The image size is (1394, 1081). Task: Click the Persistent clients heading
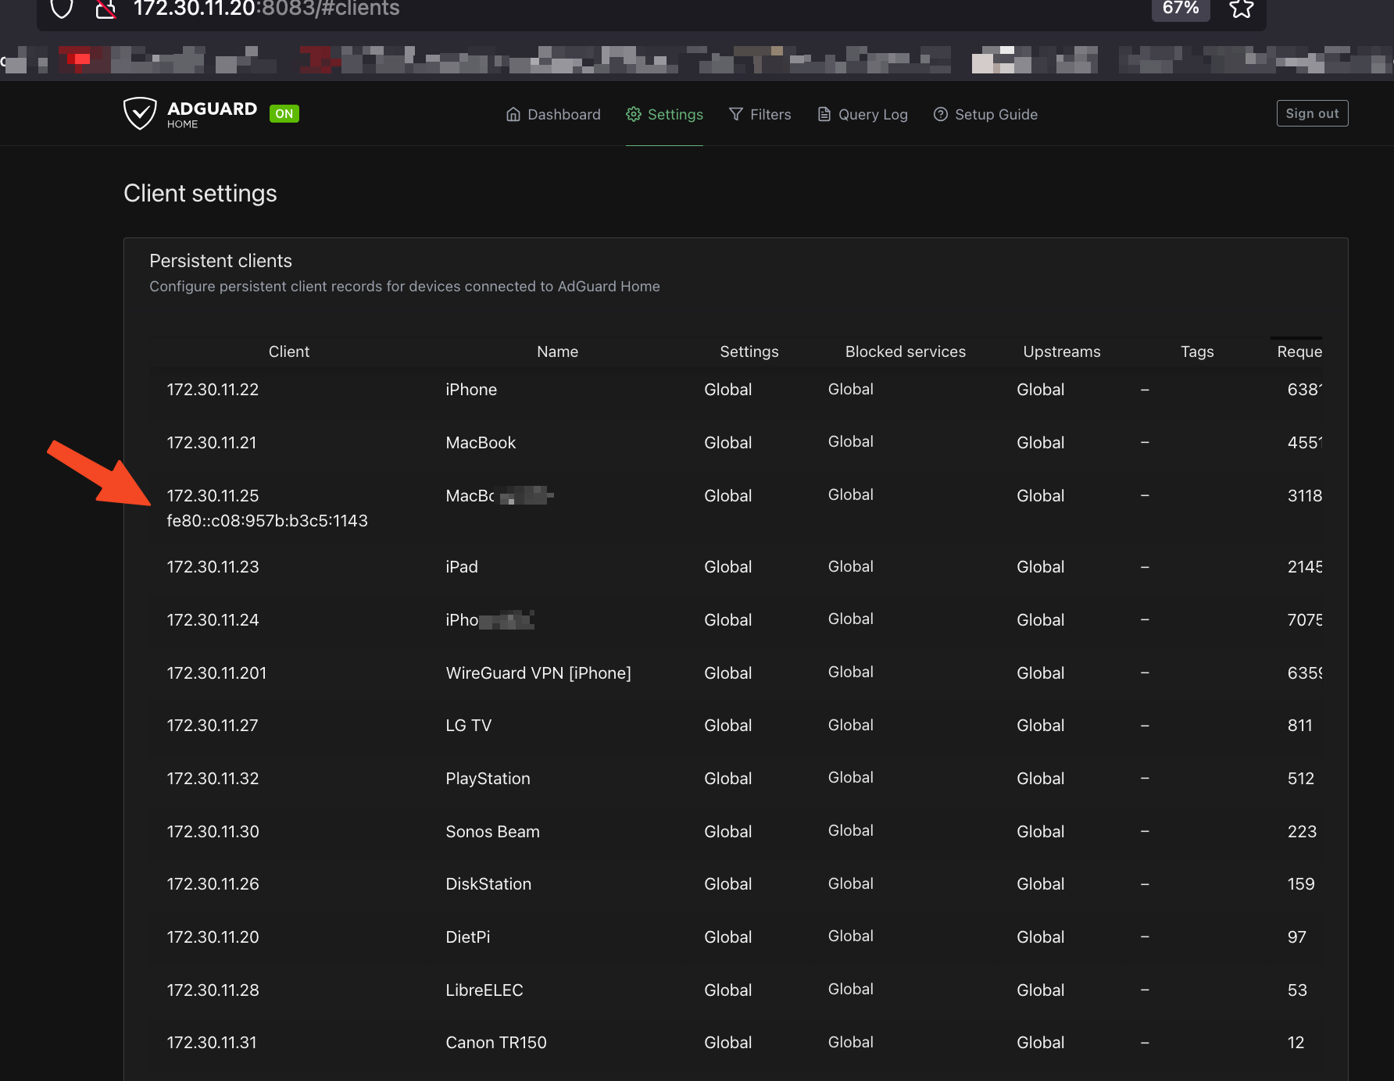point(220,261)
